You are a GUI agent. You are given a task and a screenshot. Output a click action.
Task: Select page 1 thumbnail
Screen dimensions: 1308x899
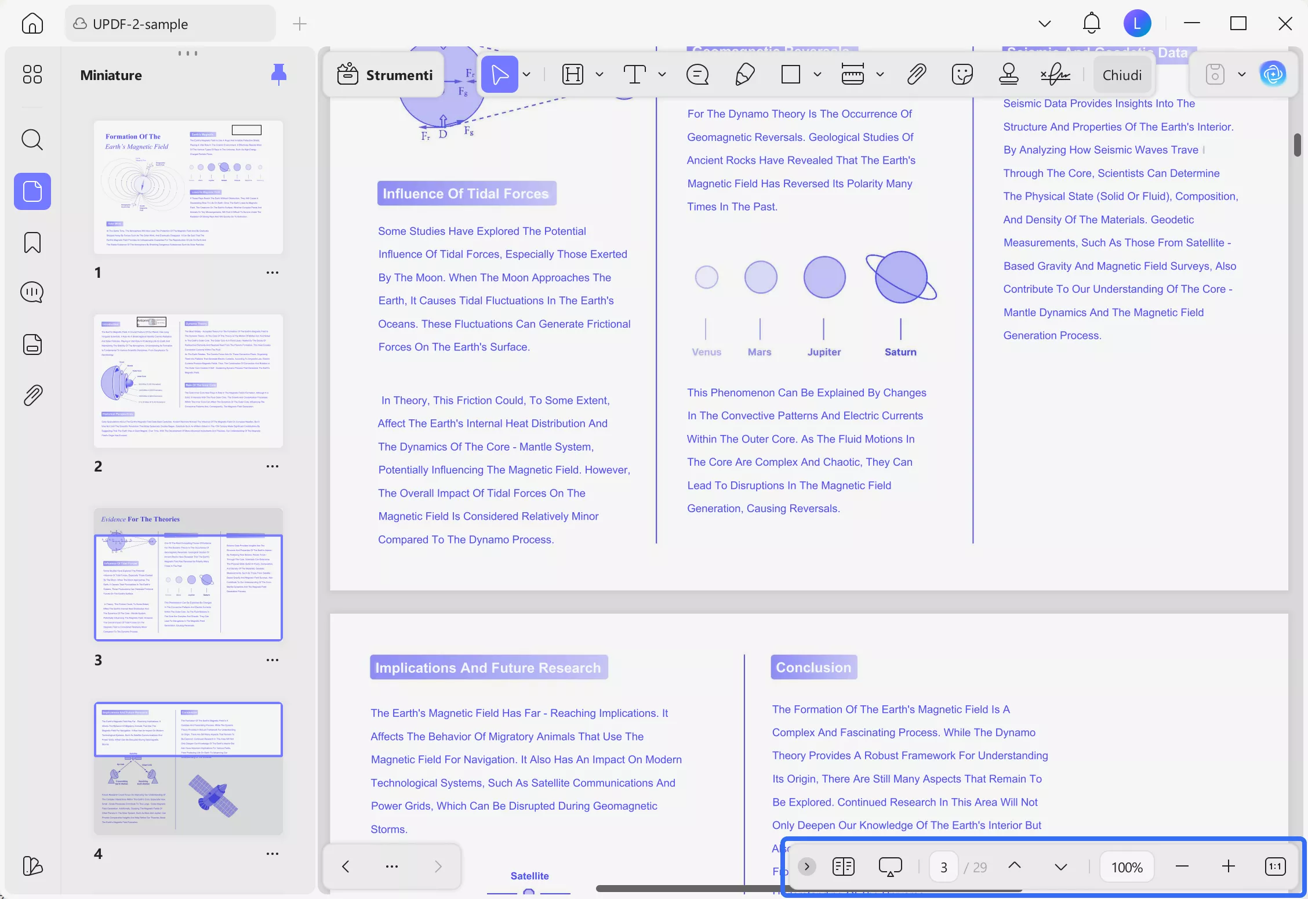(x=188, y=187)
